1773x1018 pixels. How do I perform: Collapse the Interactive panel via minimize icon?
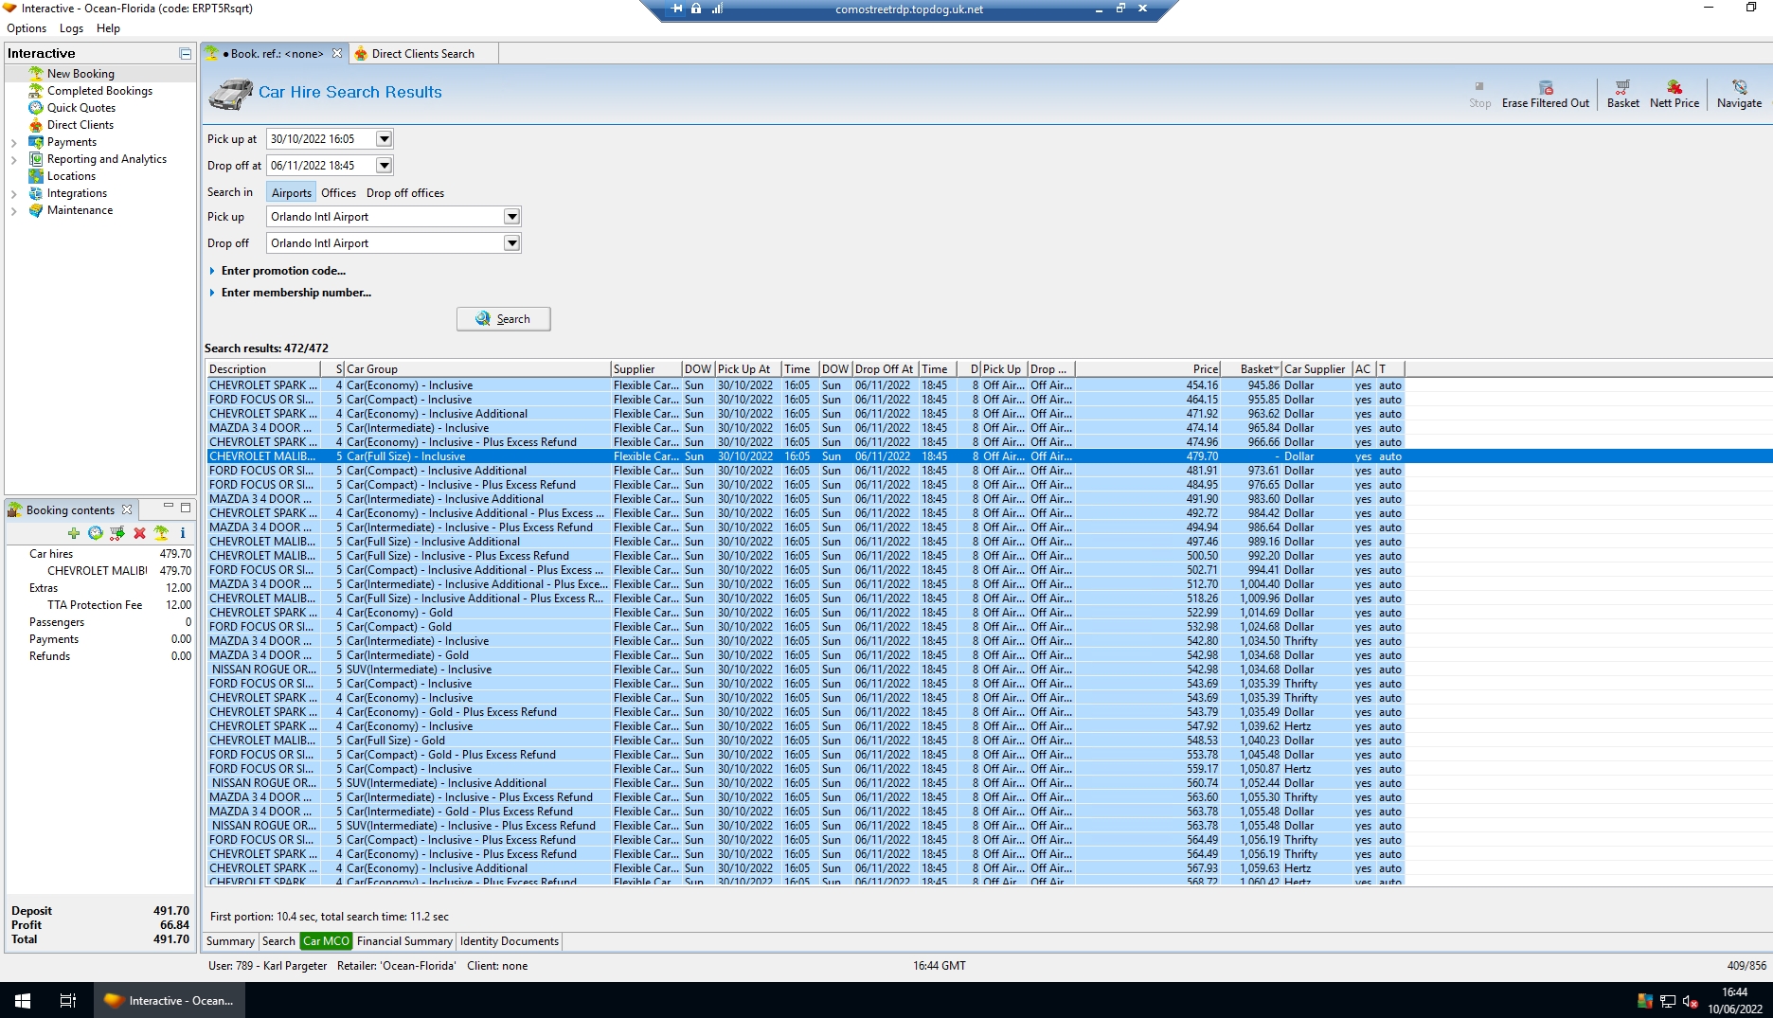click(186, 54)
